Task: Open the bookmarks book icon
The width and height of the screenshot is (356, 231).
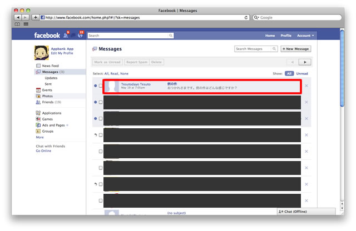Action: (17, 24)
